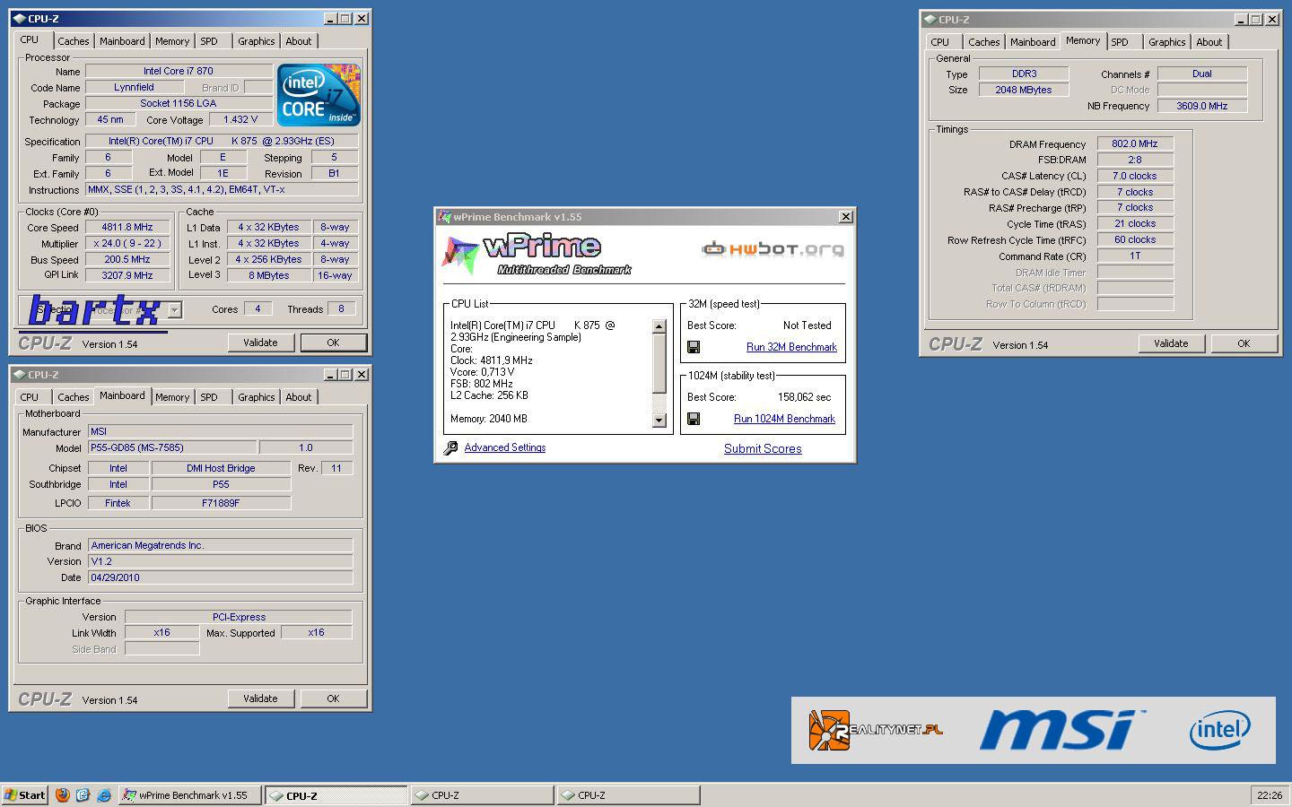This screenshot has width=1292, height=807.
Task: Click the CAS# Latency 7.0 clocks value
Action: click(x=1135, y=177)
